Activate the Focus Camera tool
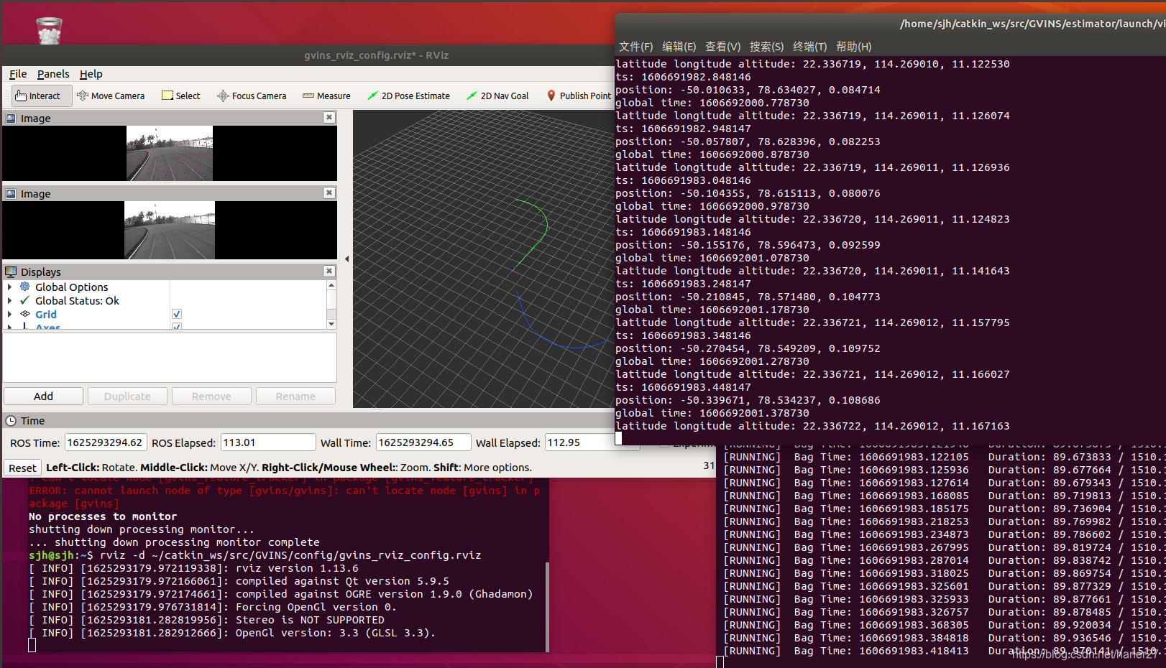Viewport: 1166px width, 668px height. (252, 96)
